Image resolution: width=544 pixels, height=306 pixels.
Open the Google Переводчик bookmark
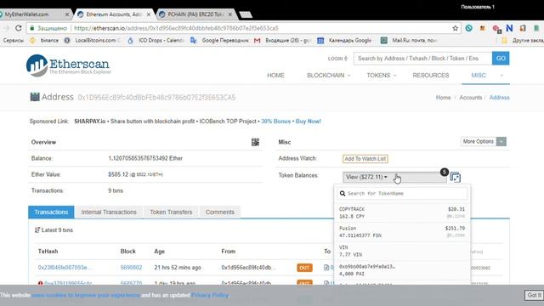coord(219,40)
